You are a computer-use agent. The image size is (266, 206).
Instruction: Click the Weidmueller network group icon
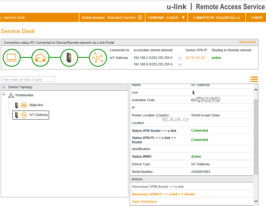(11, 96)
